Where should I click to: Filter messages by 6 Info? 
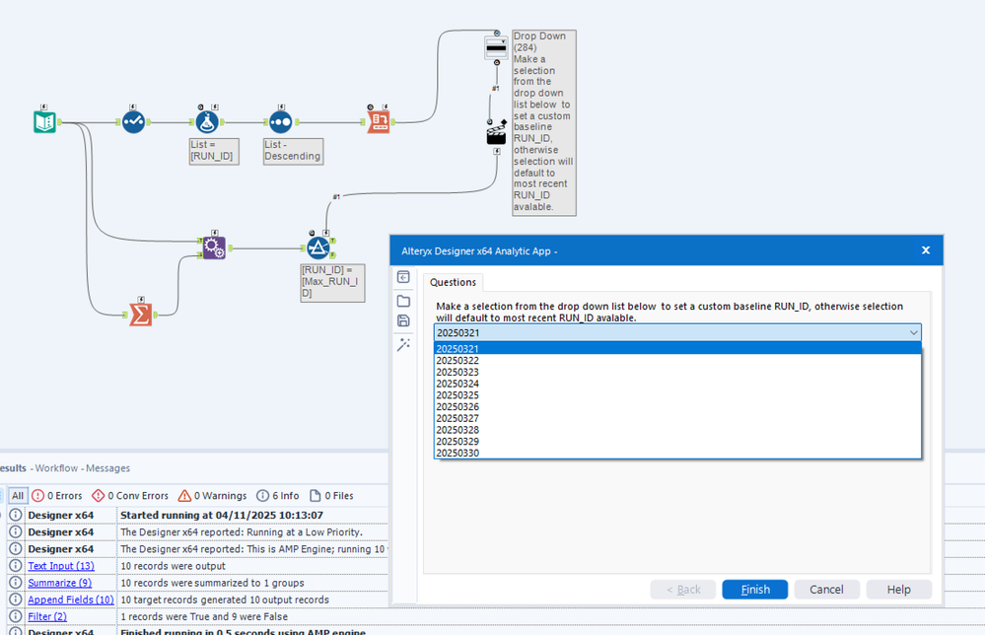(x=278, y=496)
